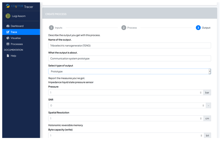Go to step 2 Process
222x141 pixels.
[129, 28]
